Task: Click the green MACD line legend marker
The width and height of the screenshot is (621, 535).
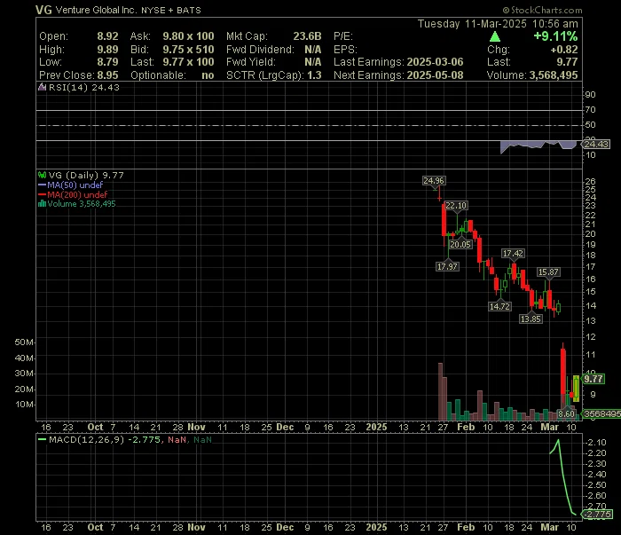Action: tap(42, 439)
